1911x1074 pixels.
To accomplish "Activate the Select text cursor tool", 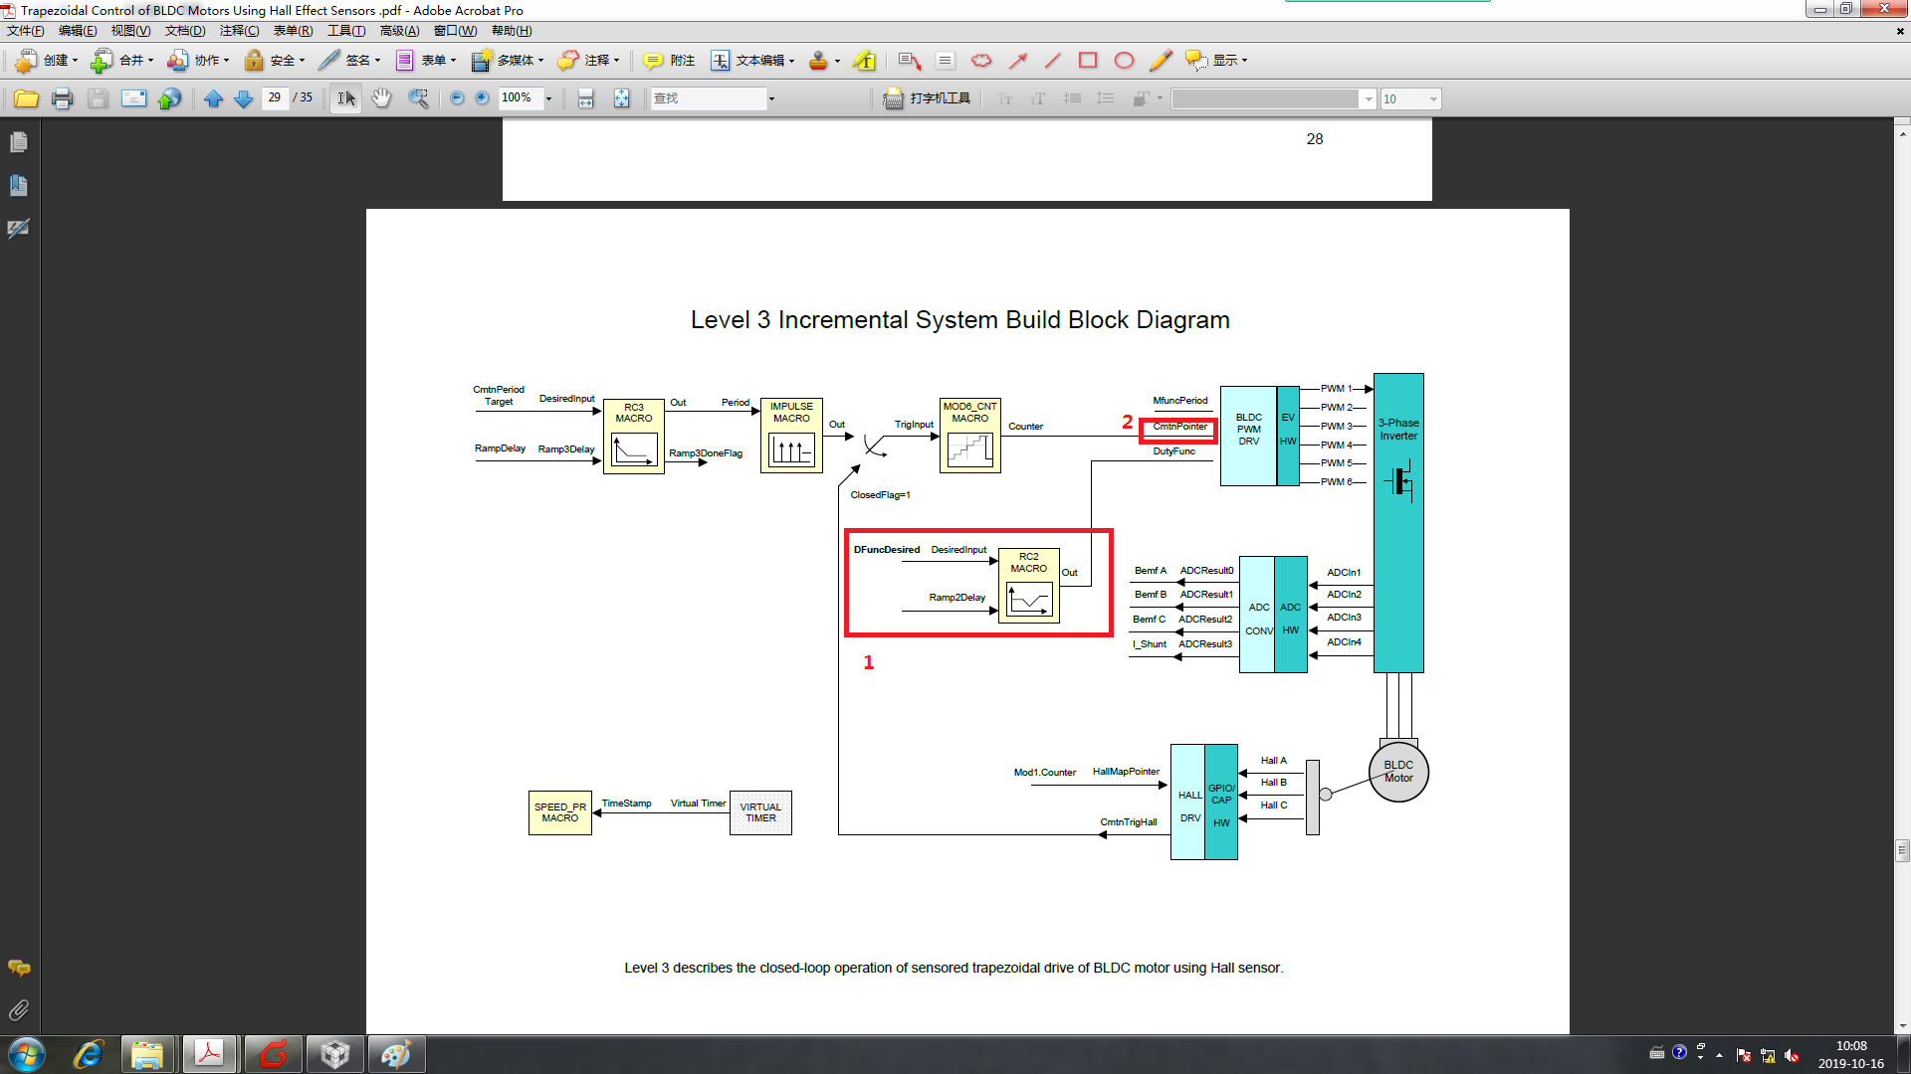I will [x=345, y=98].
